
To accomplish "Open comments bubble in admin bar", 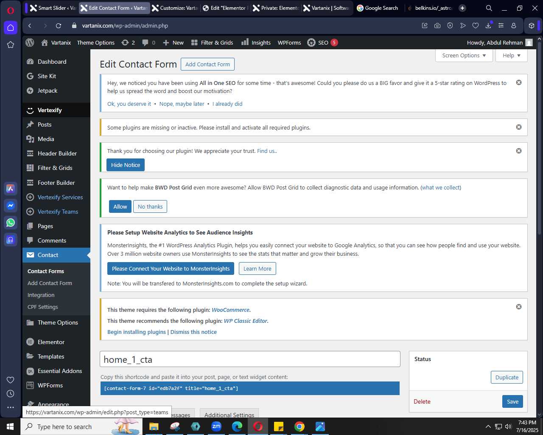I will [148, 42].
